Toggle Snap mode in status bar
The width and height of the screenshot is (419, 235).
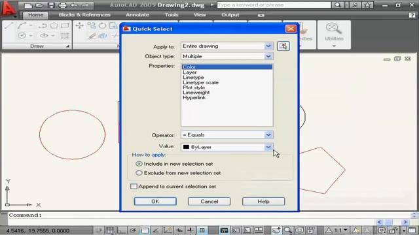[x=99, y=230]
